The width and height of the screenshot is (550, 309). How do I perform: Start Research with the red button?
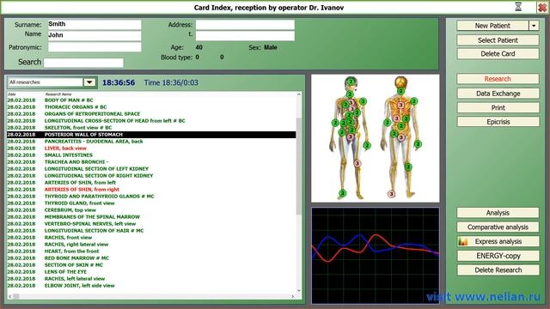(x=498, y=79)
